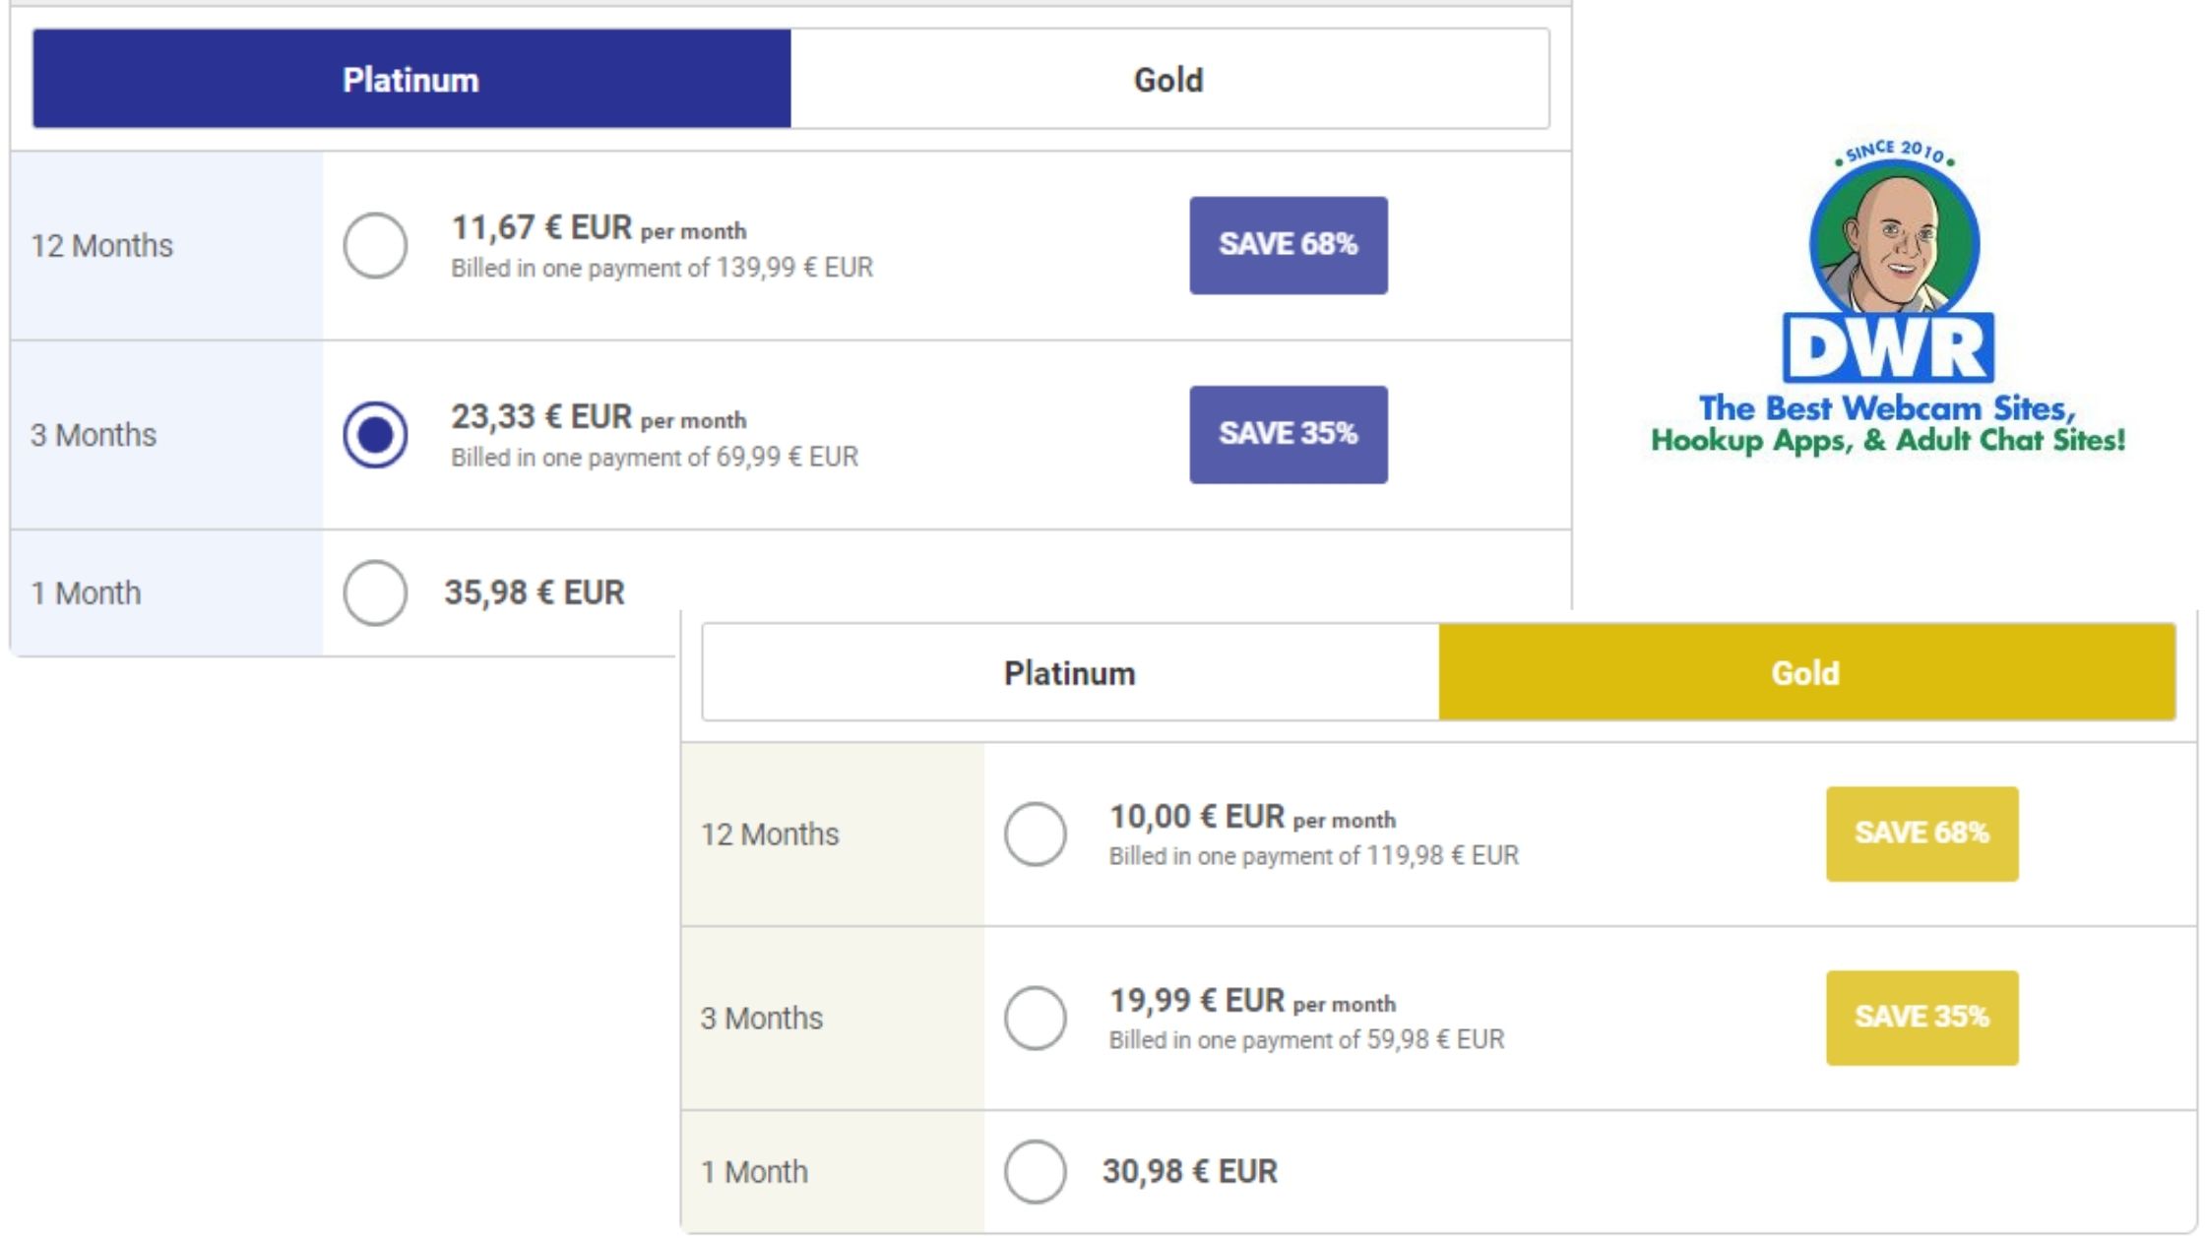Open the Gold tab in the upper panel
The image size is (2205, 1240).
[1168, 79]
